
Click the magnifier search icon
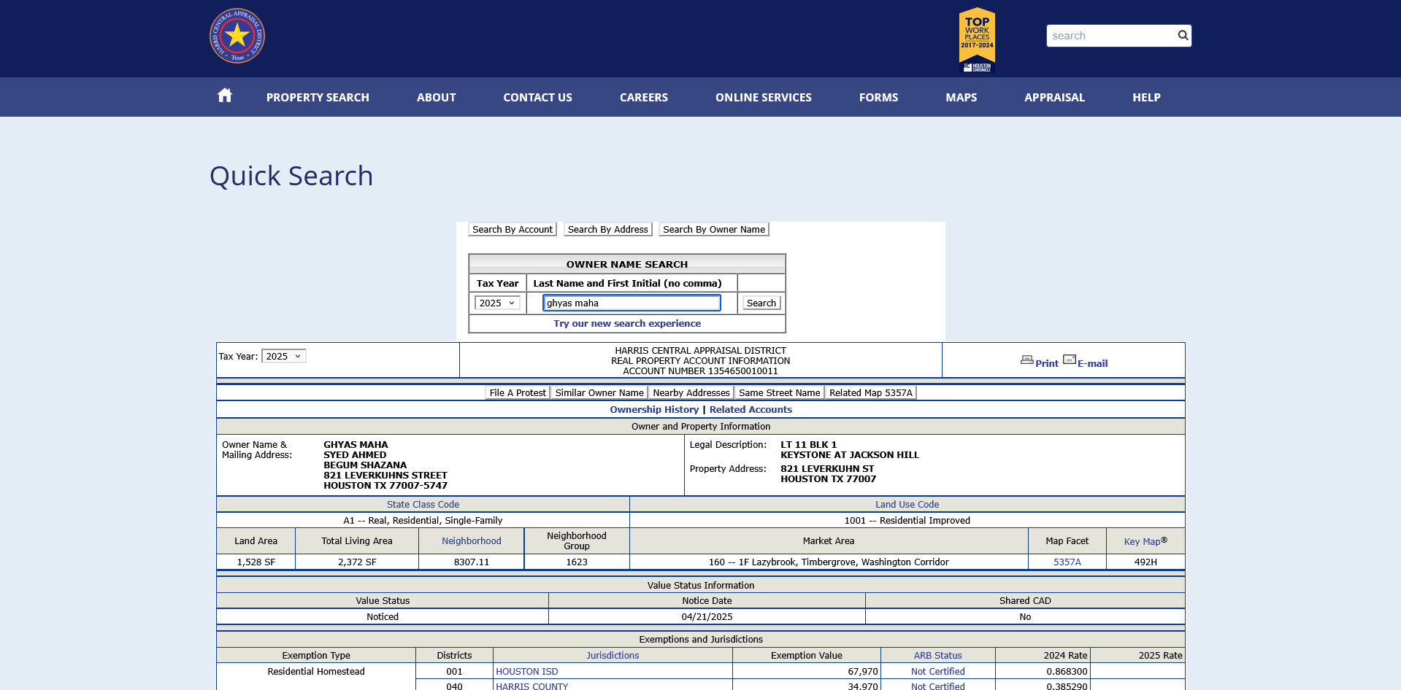(1183, 35)
